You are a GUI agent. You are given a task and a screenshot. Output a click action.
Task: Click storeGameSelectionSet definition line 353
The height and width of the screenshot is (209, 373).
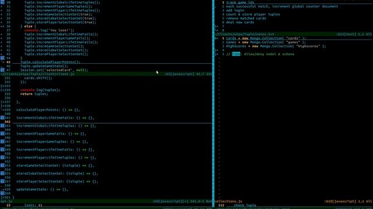point(55,165)
